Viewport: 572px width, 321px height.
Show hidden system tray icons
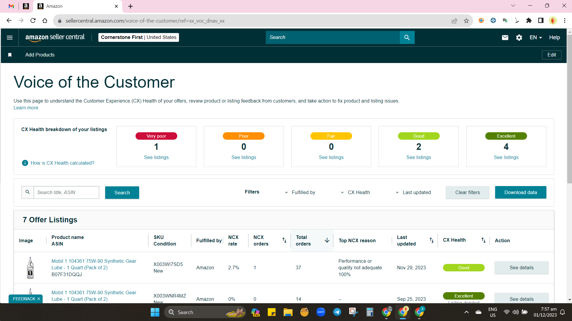[x=467, y=312]
